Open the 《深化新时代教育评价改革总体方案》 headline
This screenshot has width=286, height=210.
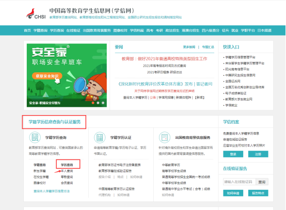coord(155,84)
